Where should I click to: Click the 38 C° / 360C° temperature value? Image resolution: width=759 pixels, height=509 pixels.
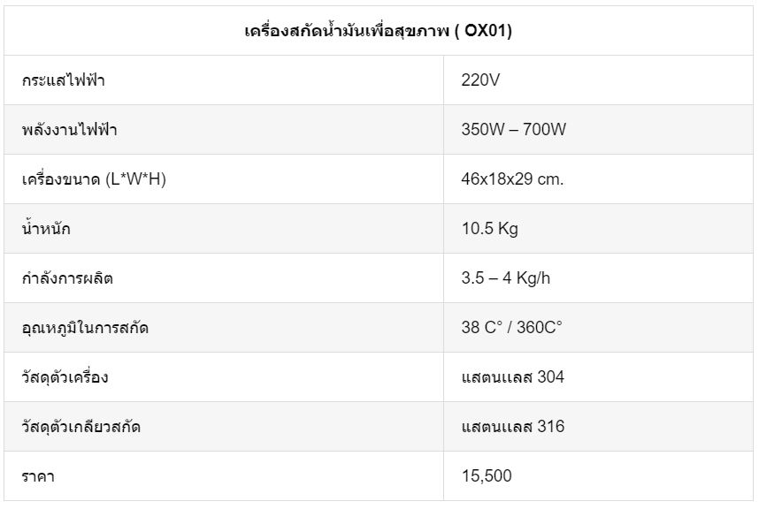[511, 327]
